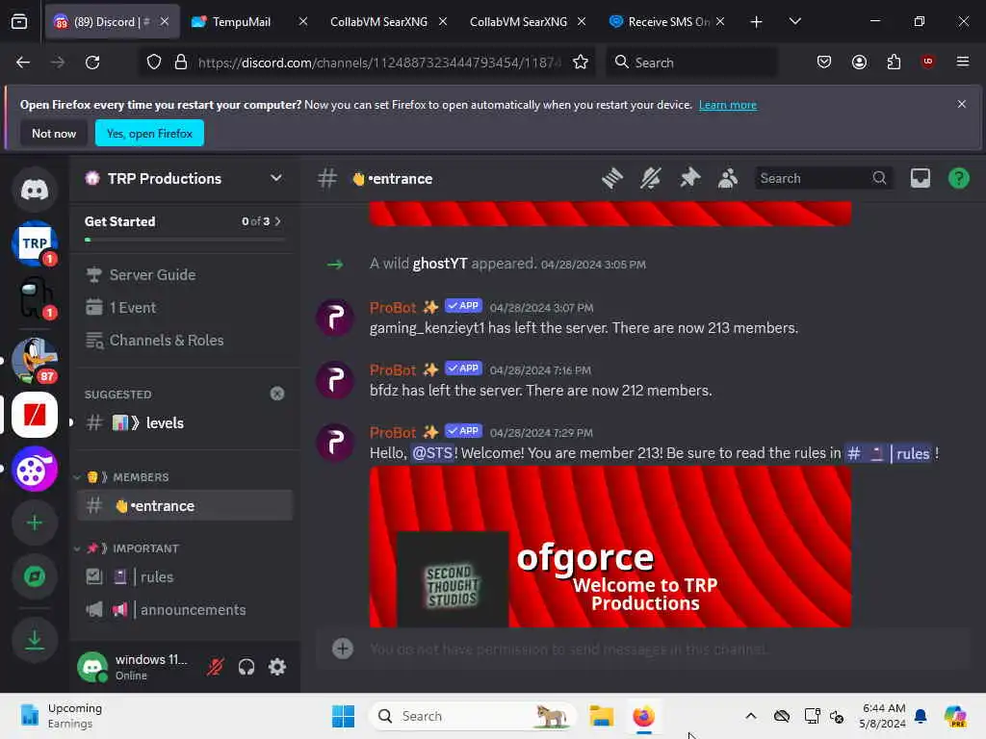Viewport: 986px width, 739px height.
Task: Open Threads icon in channel header
Action: pos(611,178)
